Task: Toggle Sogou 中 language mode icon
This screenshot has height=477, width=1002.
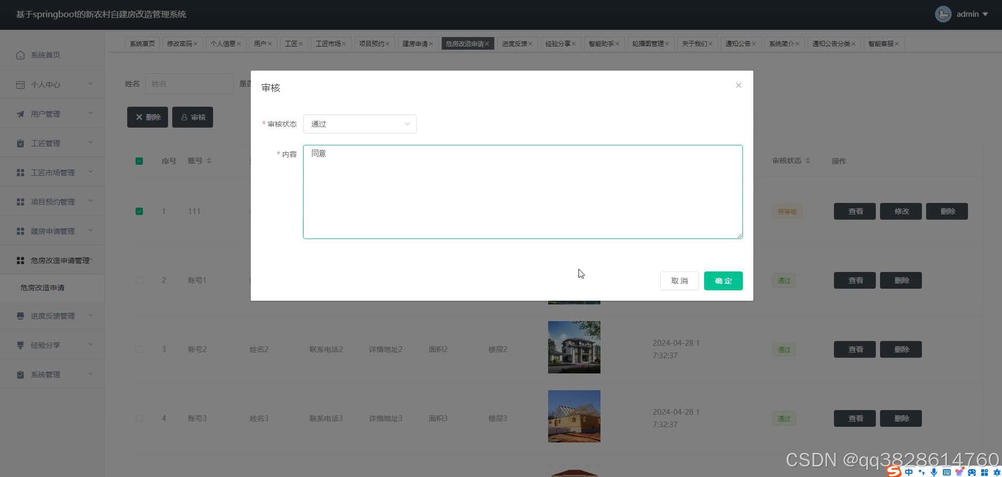Action: (x=909, y=472)
